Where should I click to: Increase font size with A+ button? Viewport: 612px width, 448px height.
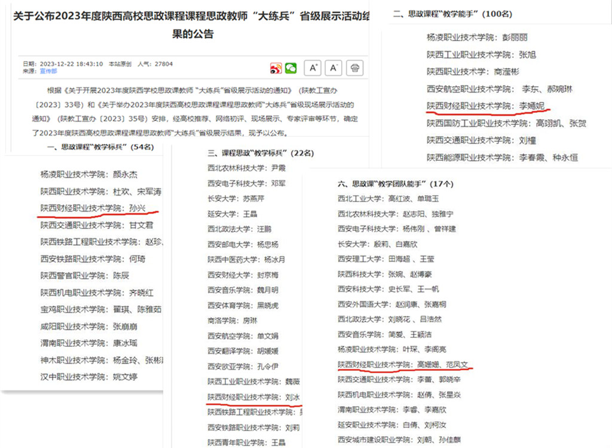click(313, 68)
